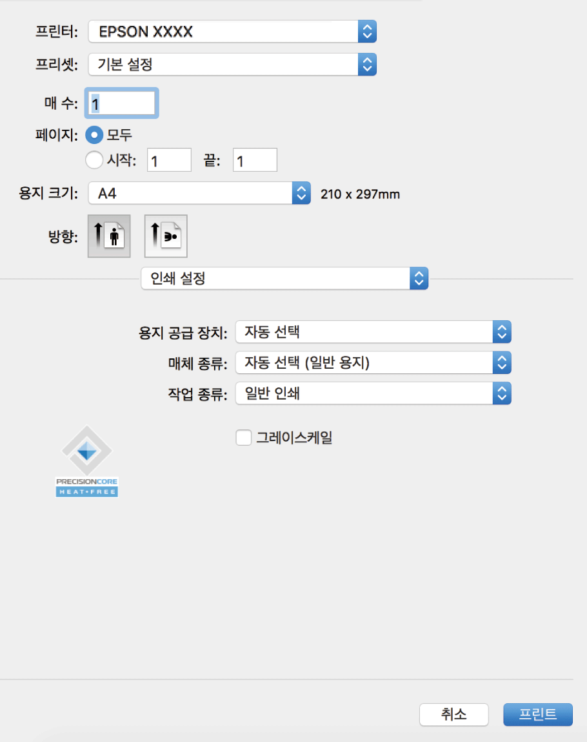Enable the 그레이스케일 checkbox

[244, 438]
